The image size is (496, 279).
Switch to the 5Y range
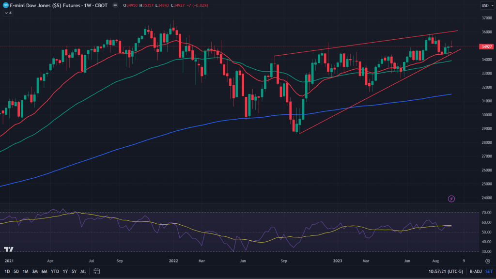pos(73,271)
